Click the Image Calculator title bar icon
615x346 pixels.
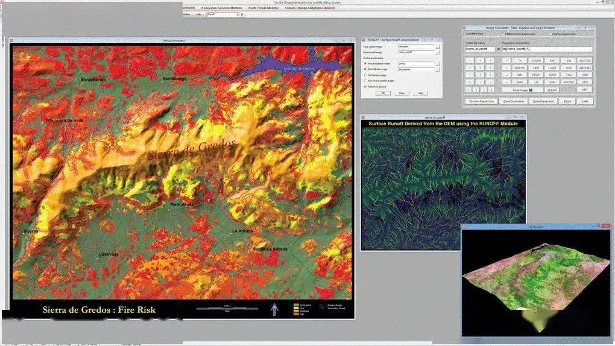pyautogui.click(x=464, y=28)
